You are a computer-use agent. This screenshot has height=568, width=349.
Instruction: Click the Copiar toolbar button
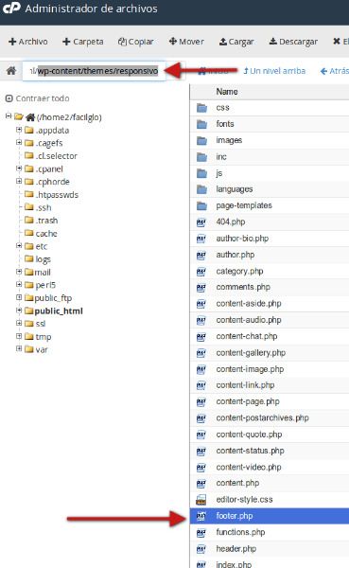pyautogui.click(x=136, y=42)
